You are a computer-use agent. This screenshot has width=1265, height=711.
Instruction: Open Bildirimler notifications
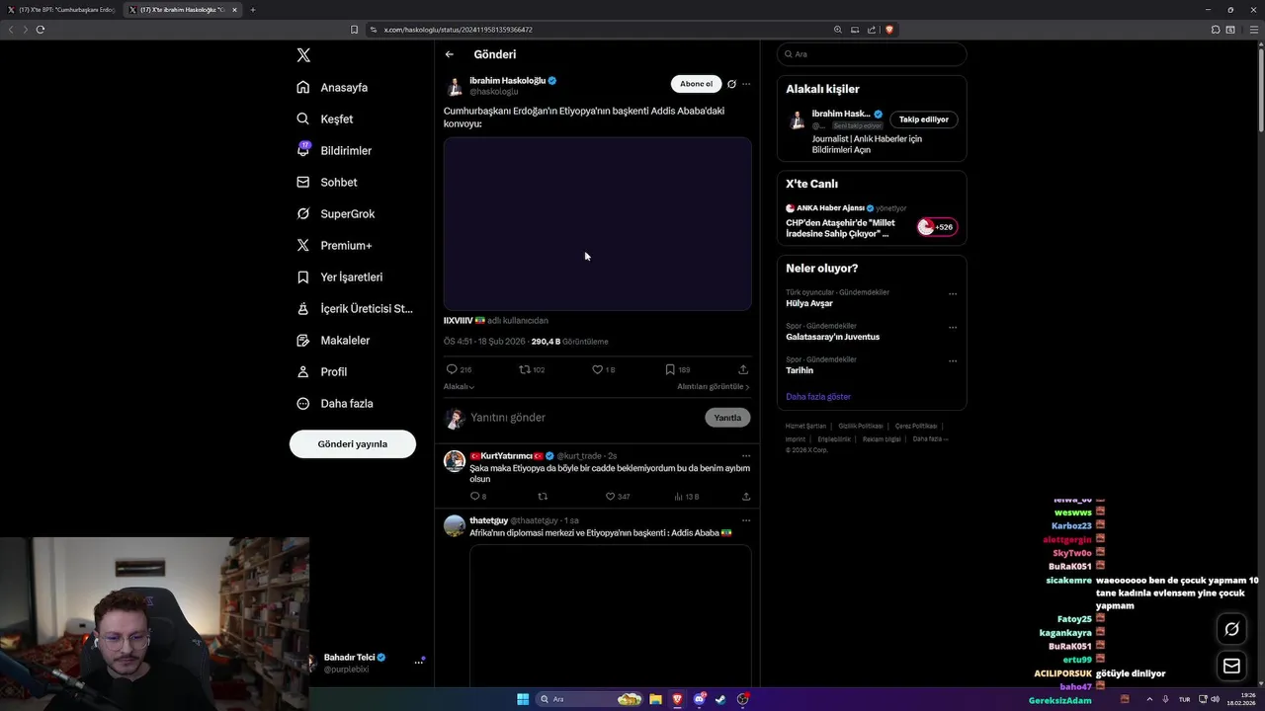click(334, 150)
